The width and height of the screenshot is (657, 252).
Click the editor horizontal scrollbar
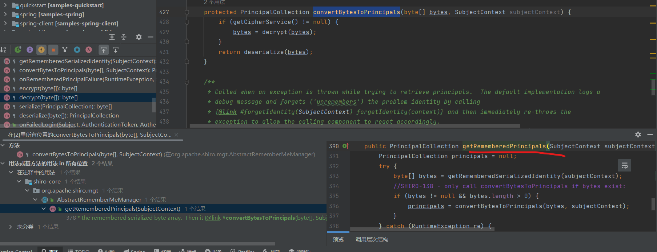point(354,126)
